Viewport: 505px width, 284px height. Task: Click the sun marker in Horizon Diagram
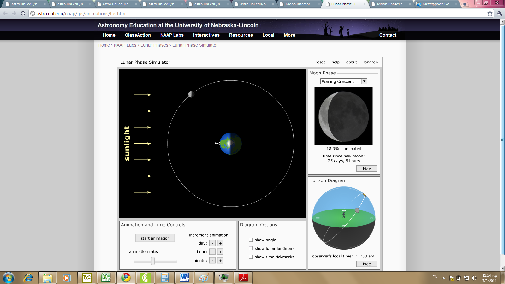365,195
